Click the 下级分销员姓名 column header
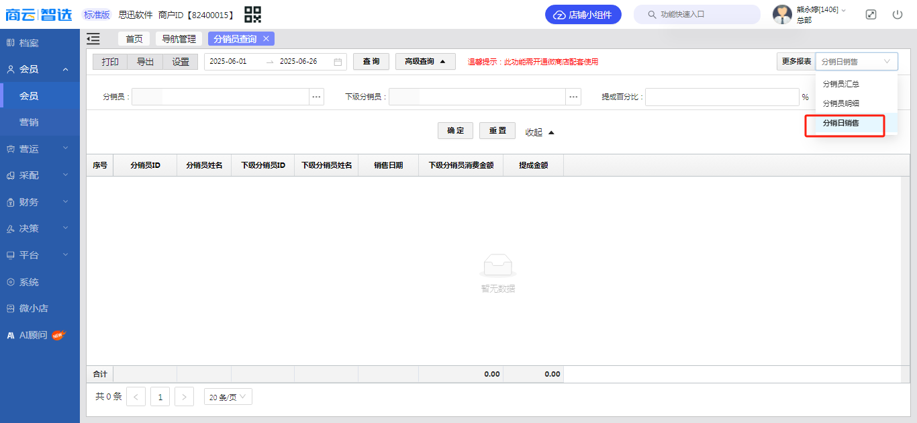Image resolution: width=917 pixels, height=423 pixels. [326, 165]
